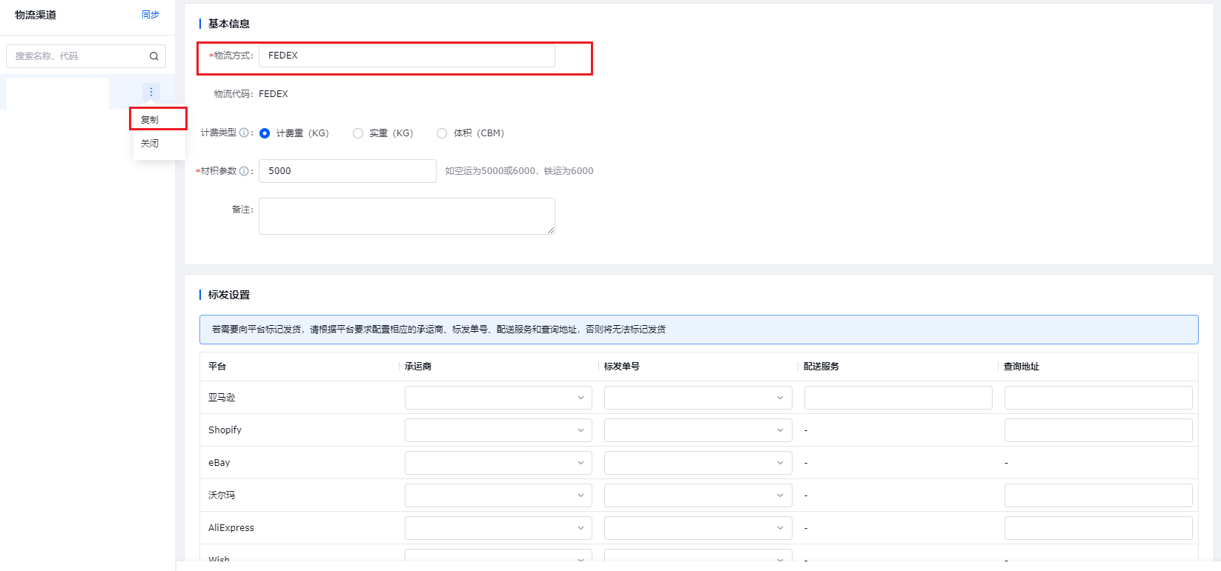1221x571 pixels.
Task: Click the 基本信息 section heading
Action: click(x=229, y=24)
